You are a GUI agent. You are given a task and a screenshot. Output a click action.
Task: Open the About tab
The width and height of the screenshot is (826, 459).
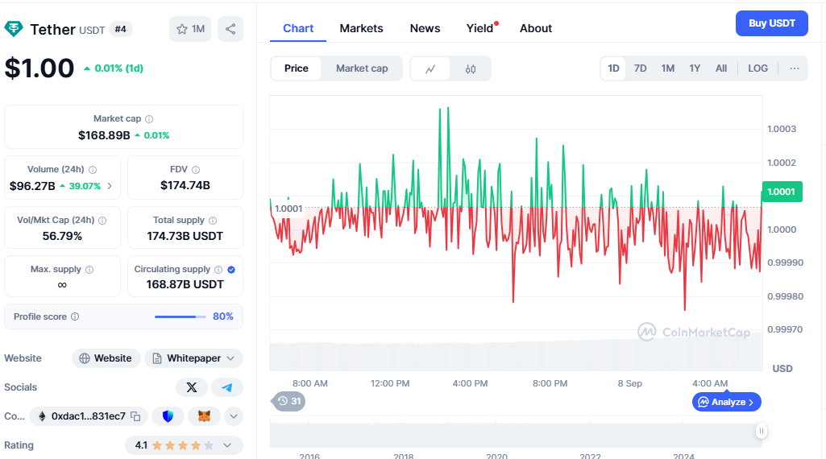point(536,28)
